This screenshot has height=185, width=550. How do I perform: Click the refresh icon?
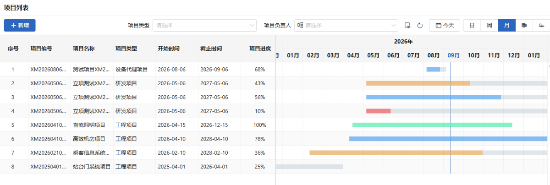tap(419, 26)
